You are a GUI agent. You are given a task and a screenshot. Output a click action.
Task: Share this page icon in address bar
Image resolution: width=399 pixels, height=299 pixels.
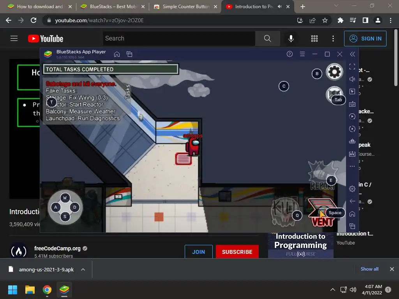[x=312, y=20]
